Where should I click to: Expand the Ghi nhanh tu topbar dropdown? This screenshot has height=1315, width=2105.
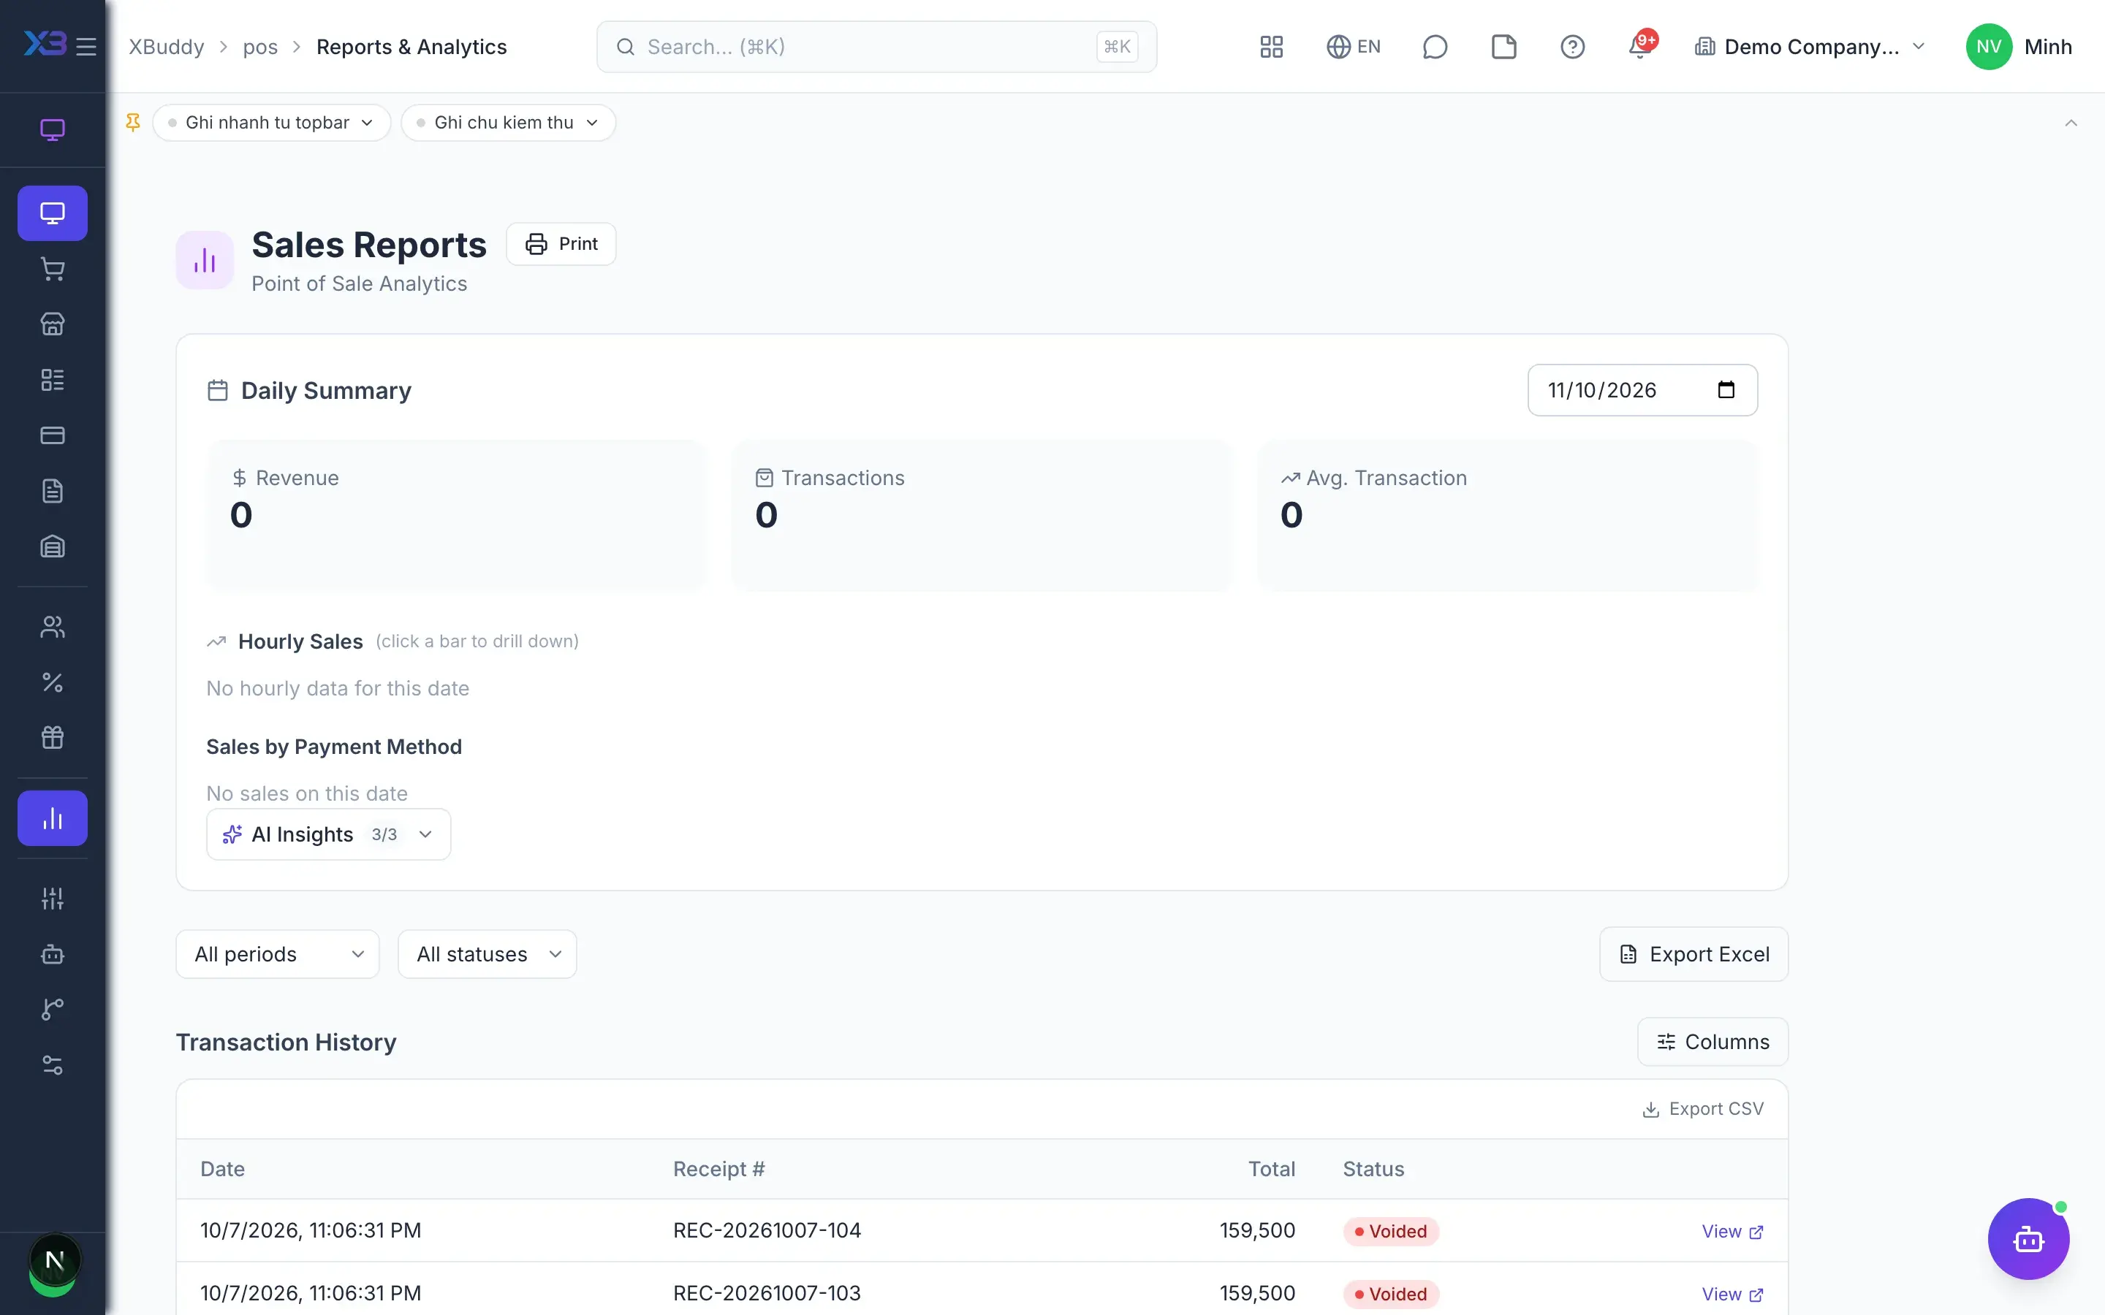(x=271, y=123)
